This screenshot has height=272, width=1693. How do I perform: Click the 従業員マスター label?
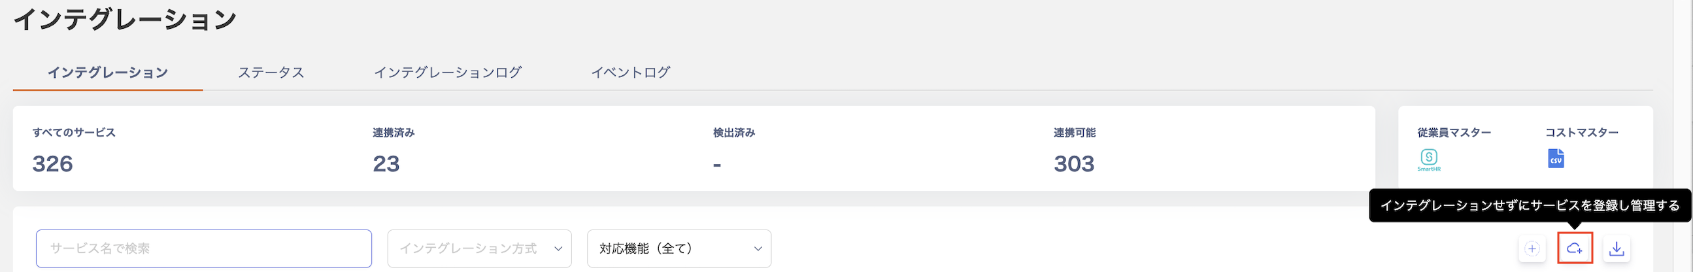[x=1454, y=133]
